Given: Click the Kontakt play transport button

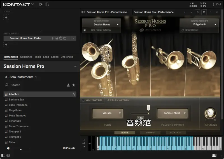Looking at the screenshot, I should click(41, 4).
